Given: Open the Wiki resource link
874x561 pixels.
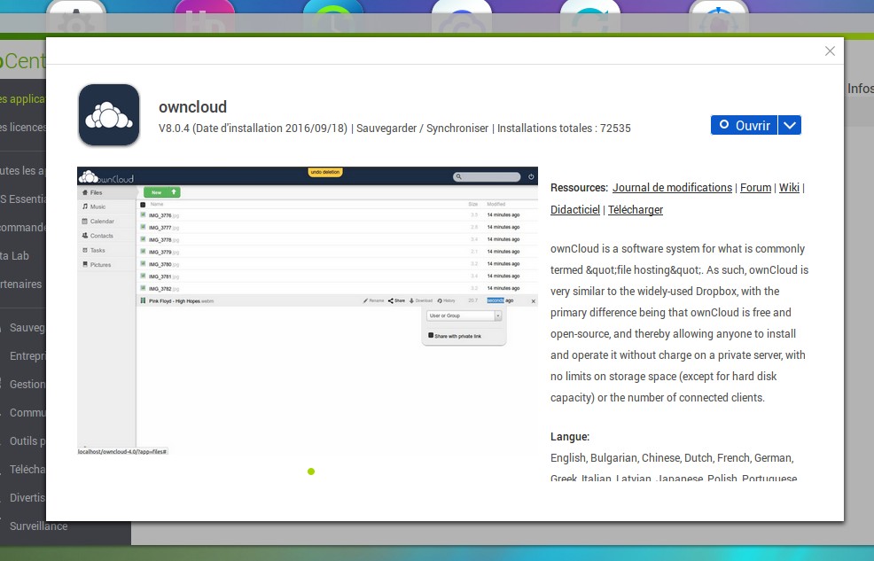Looking at the screenshot, I should pyautogui.click(x=789, y=188).
